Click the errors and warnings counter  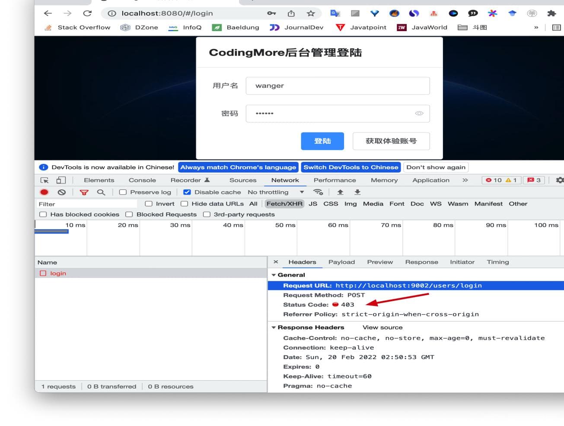[501, 180]
